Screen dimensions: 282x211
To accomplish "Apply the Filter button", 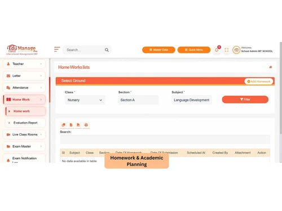I will tap(245, 100).
